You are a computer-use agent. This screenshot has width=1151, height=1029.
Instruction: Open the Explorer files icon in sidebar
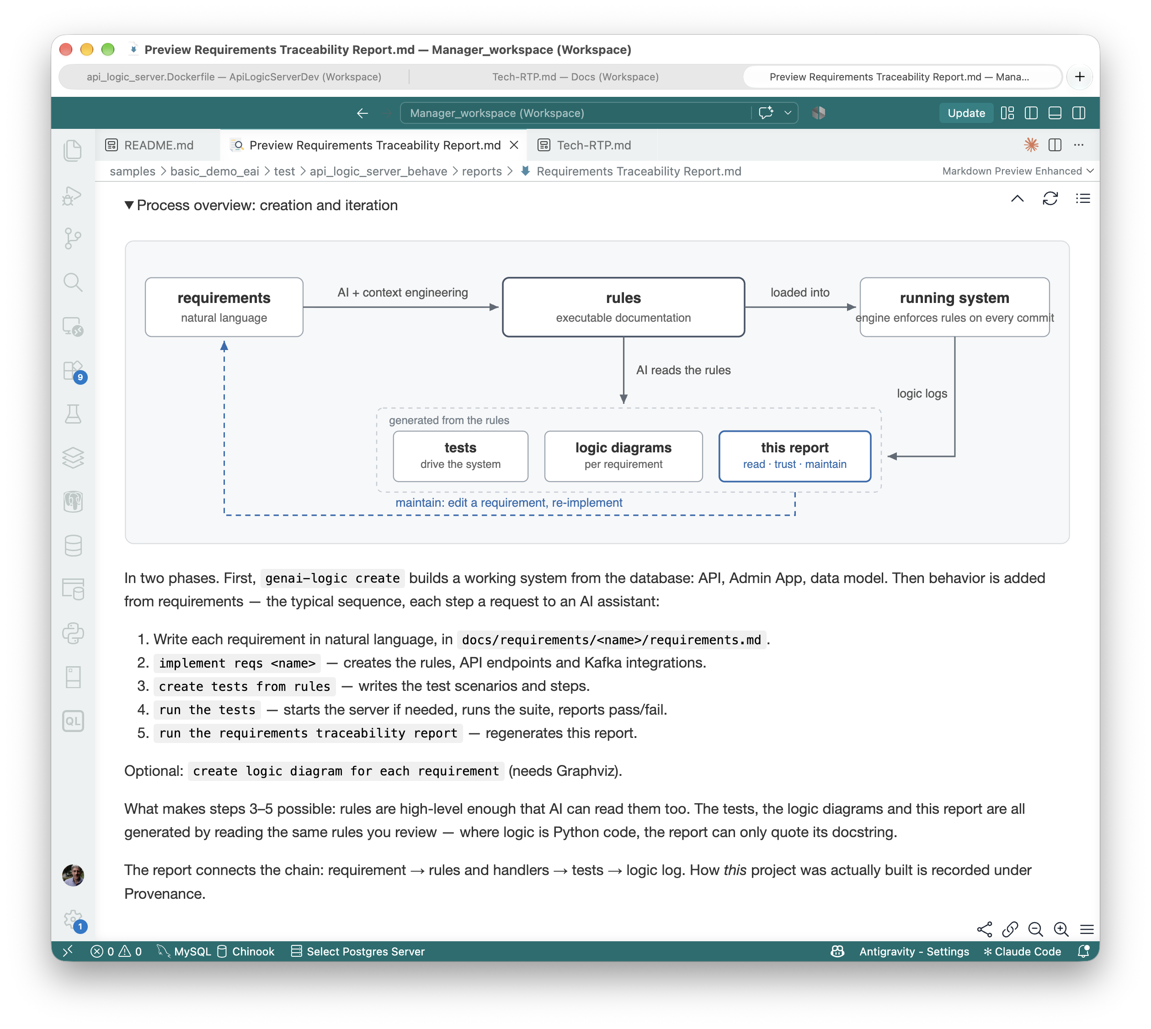pyautogui.click(x=72, y=150)
